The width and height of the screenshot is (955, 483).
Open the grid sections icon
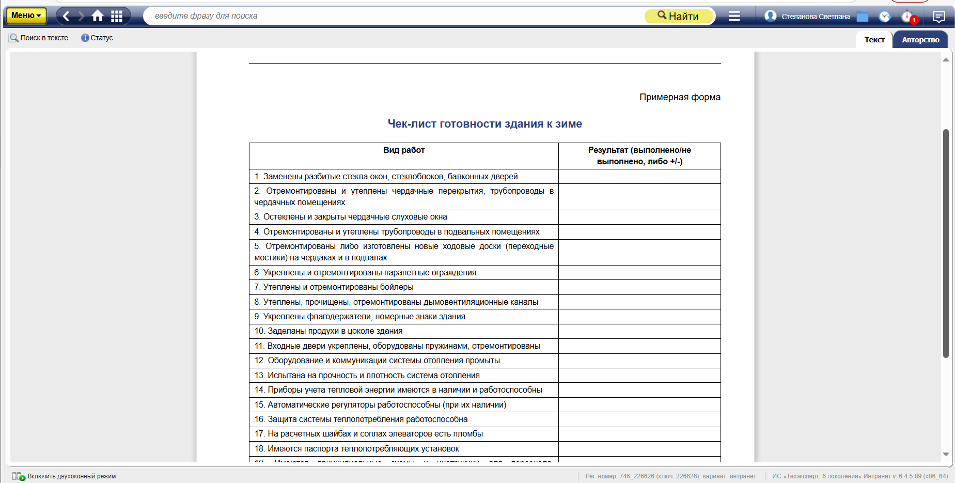[117, 16]
